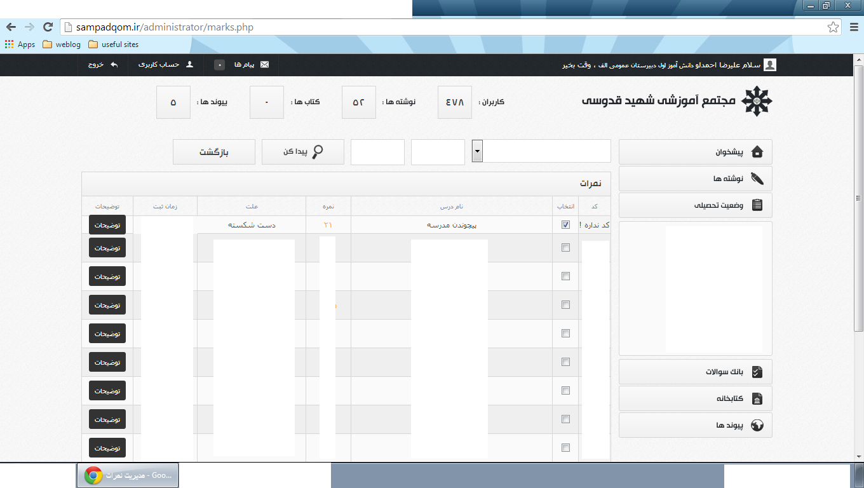
Task: Open the dropdown arrow in search filter
Action: click(x=477, y=152)
